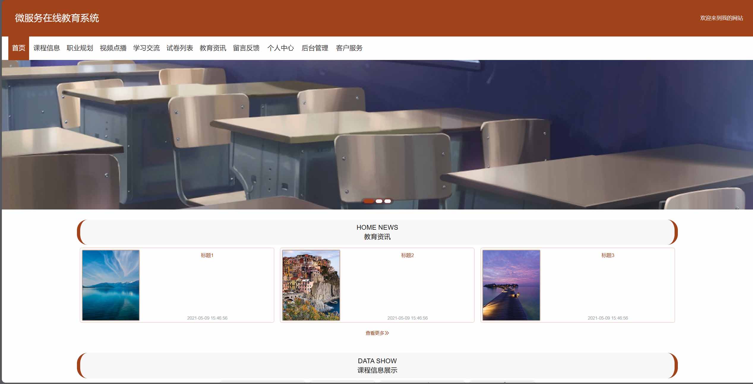Open 职业规划 in navigation bar
This screenshot has height=384, width=753.
click(80, 48)
